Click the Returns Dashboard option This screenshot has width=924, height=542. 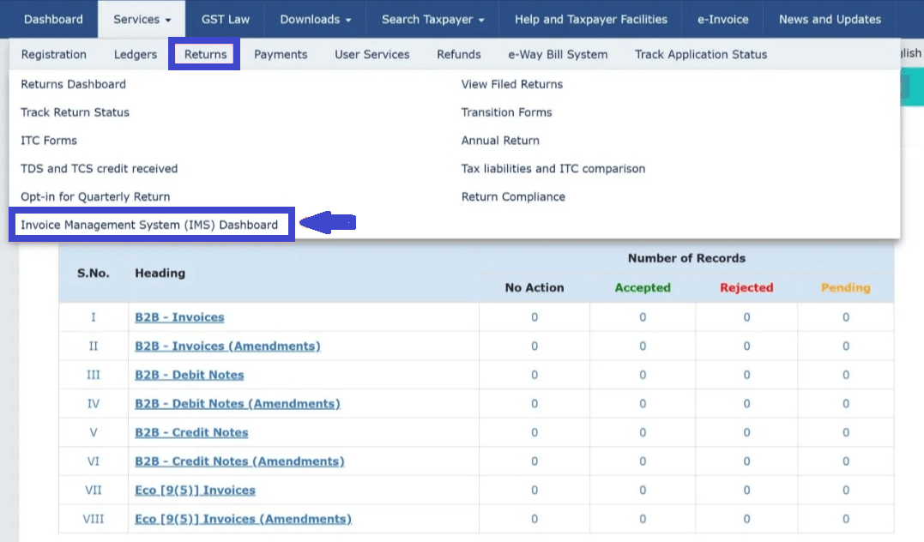73,84
